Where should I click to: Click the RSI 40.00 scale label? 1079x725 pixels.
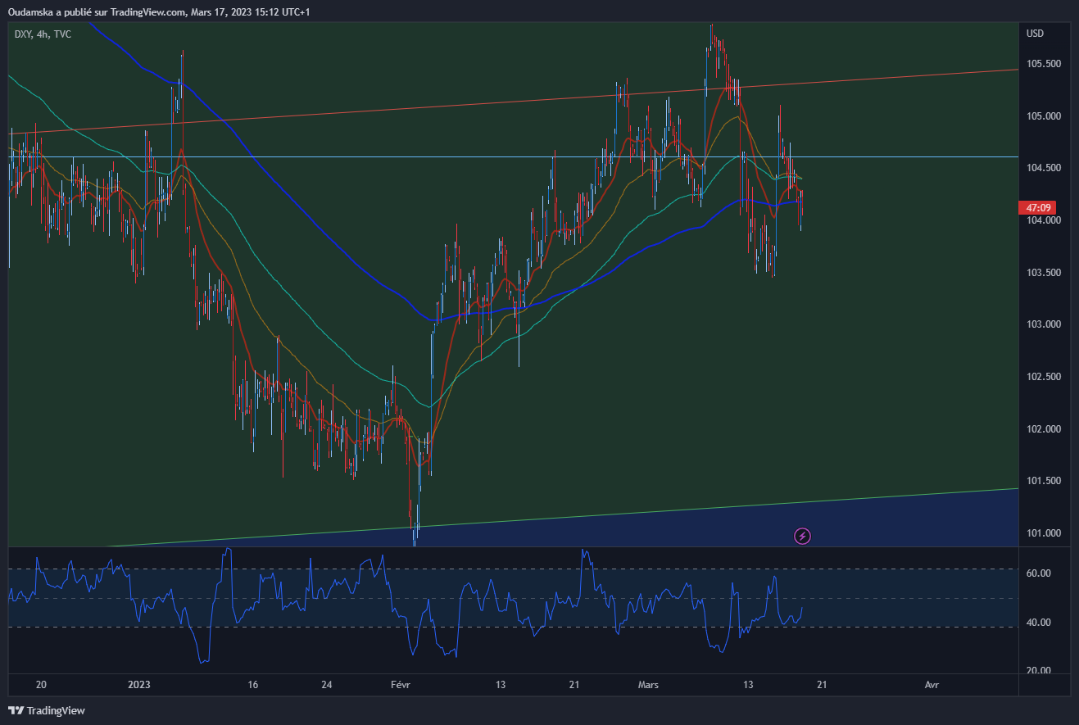pos(1038,623)
